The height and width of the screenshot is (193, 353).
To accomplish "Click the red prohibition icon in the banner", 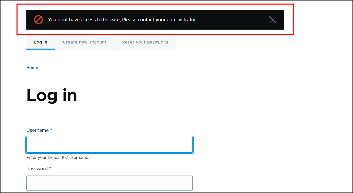I will click(38, 19).
